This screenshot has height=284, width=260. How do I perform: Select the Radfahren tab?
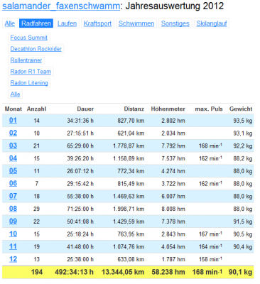pos(36,23)
